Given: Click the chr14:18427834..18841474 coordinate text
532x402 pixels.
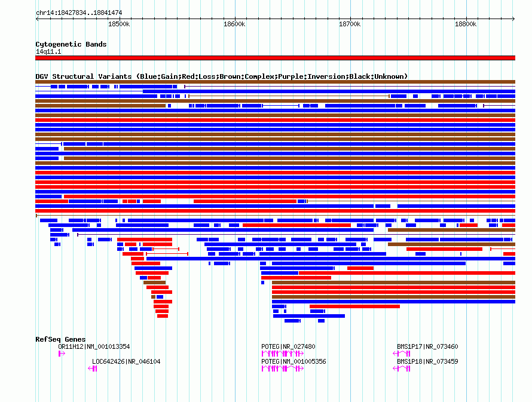Looking at the screenshot, I should coord(79,13).
